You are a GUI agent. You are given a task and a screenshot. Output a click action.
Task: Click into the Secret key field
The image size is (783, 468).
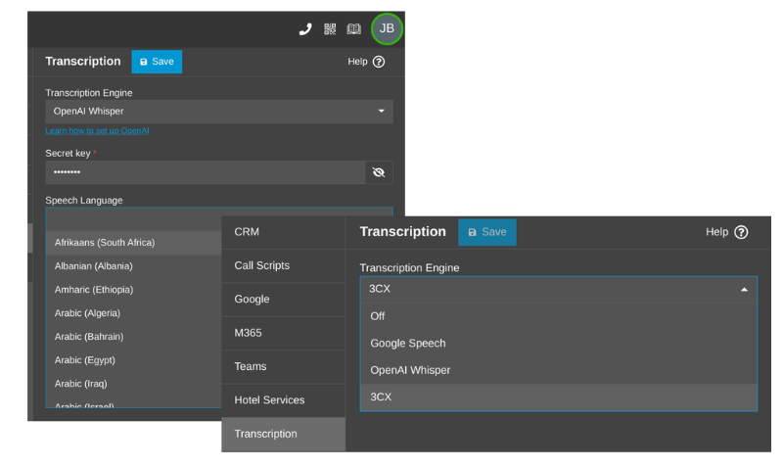click(204, 172)
